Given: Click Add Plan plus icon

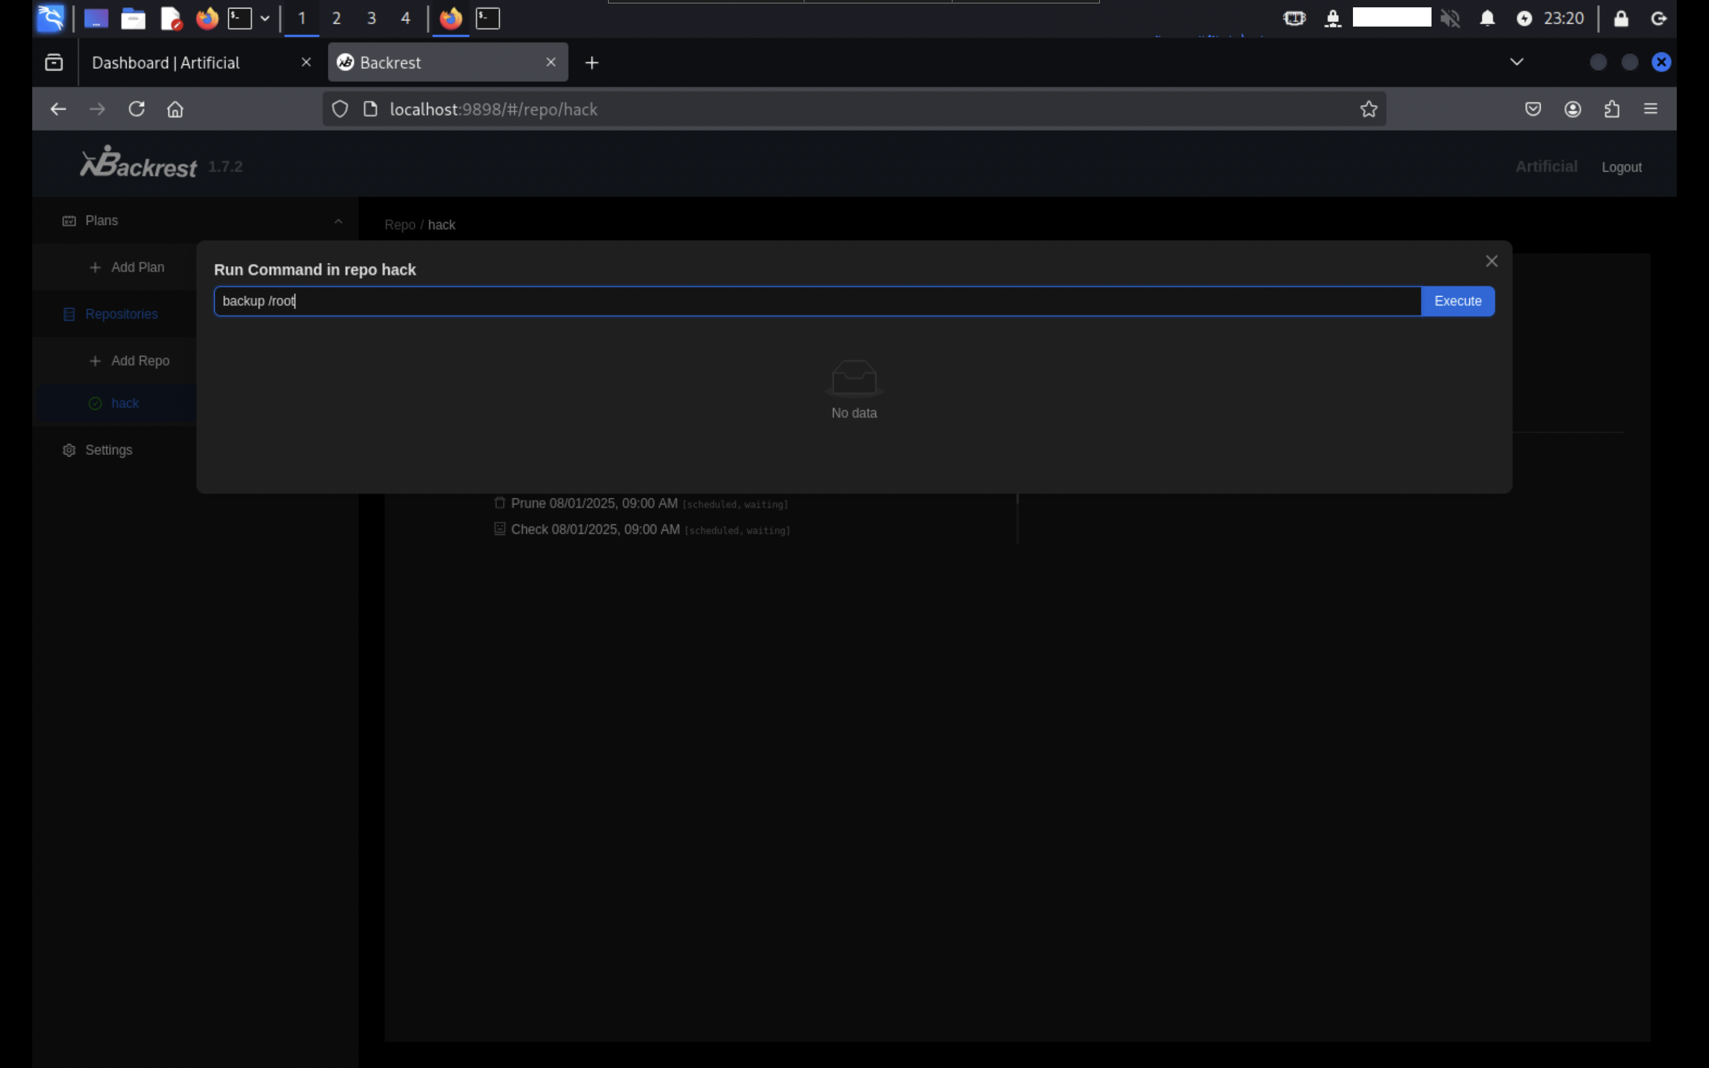Looking at the screenshot, I should click(96, 268).
